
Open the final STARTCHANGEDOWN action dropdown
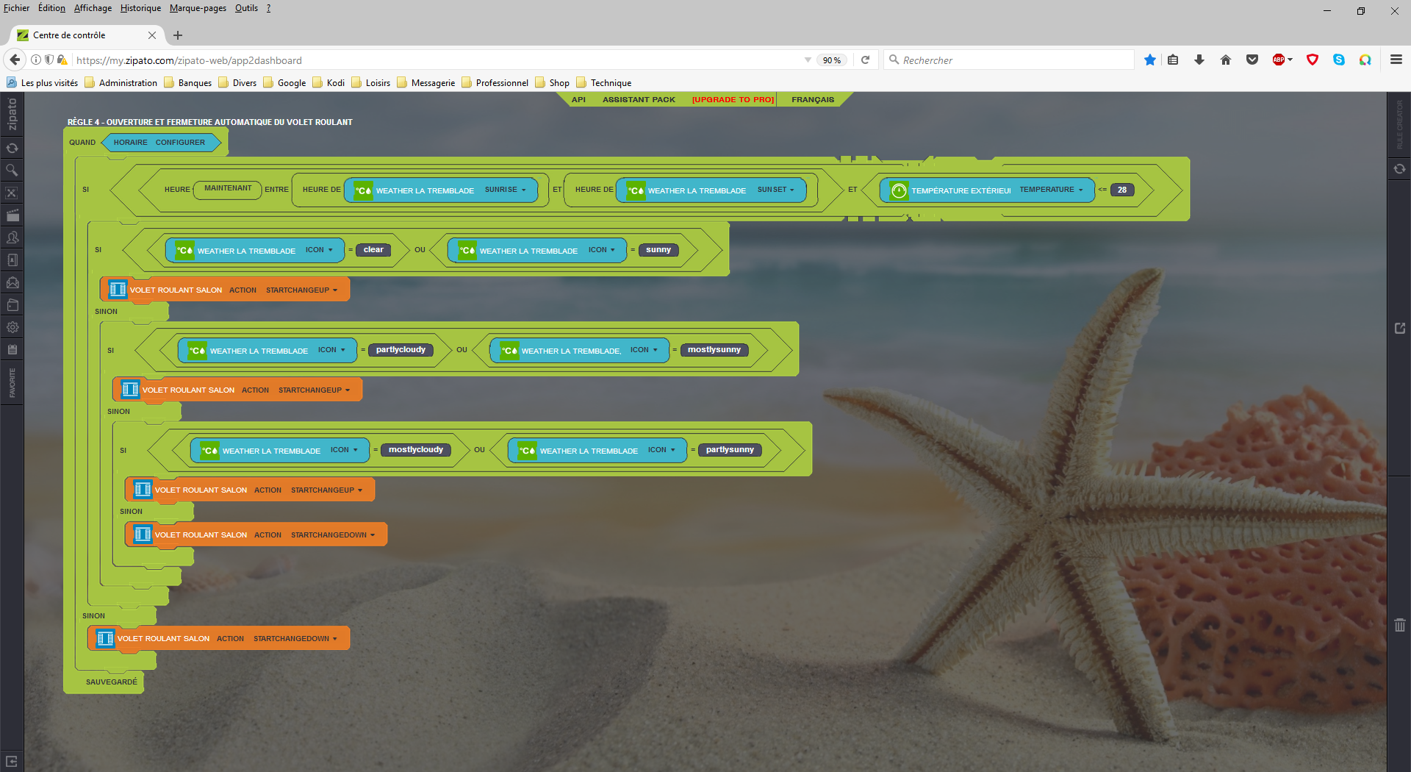(295, 639)
